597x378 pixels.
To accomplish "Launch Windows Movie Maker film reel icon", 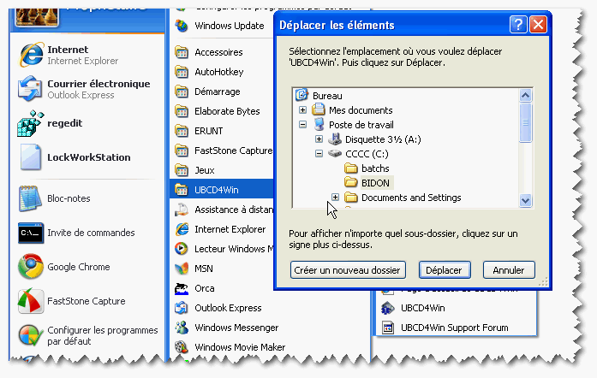I will coord(182,347).
